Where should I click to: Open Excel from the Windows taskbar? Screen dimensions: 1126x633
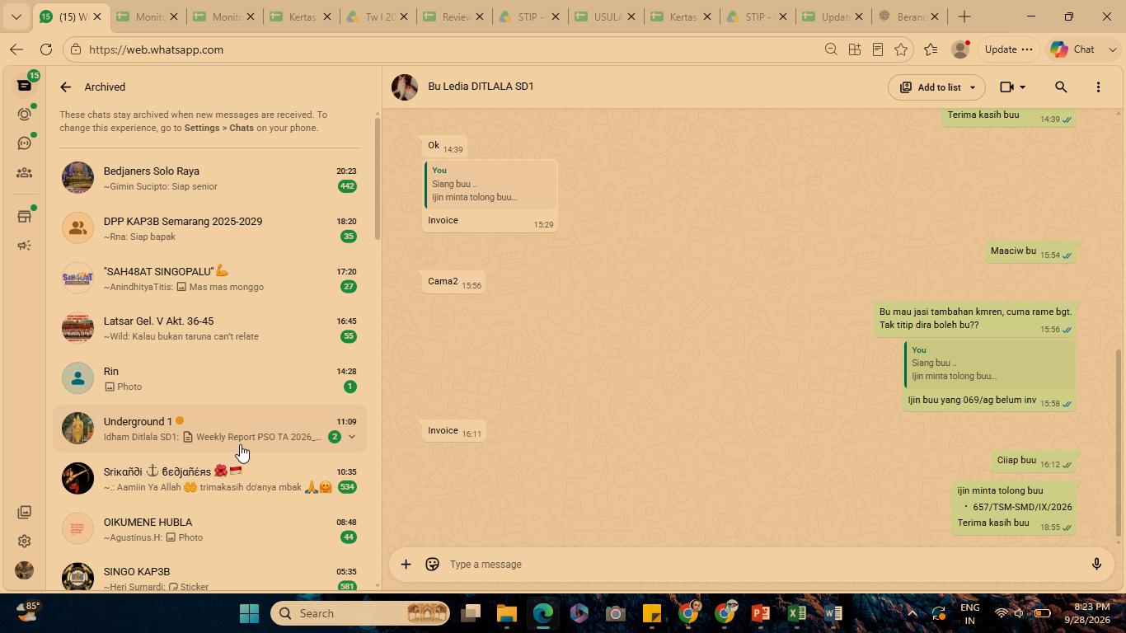tap(796, 613)
